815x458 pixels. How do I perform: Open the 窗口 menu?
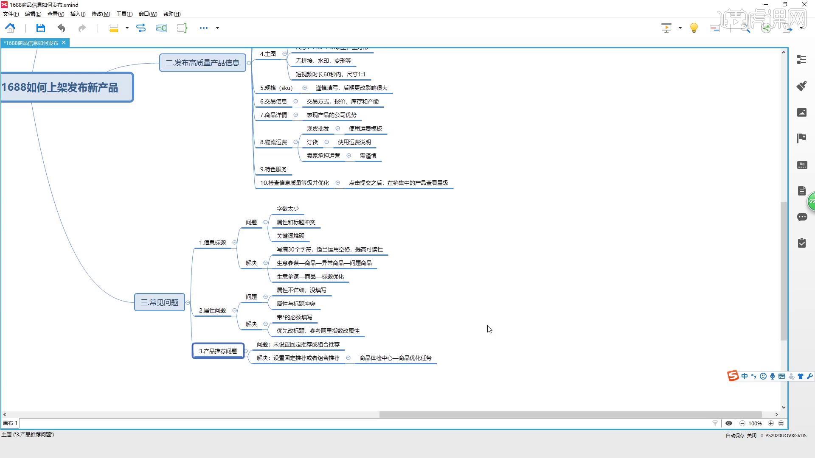[148, 14]
